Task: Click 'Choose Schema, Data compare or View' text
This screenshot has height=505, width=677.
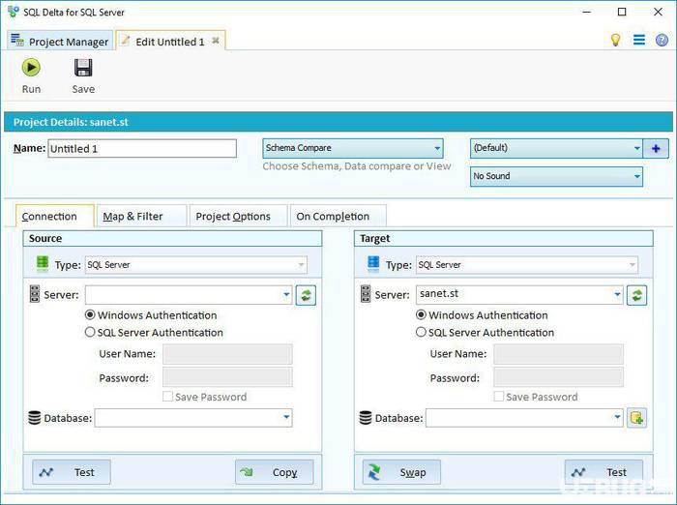Action: coord(357,166)
